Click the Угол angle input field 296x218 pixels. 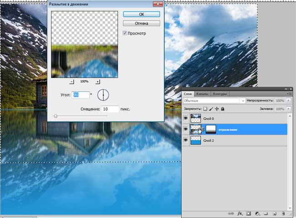click(x=81, y=95)
